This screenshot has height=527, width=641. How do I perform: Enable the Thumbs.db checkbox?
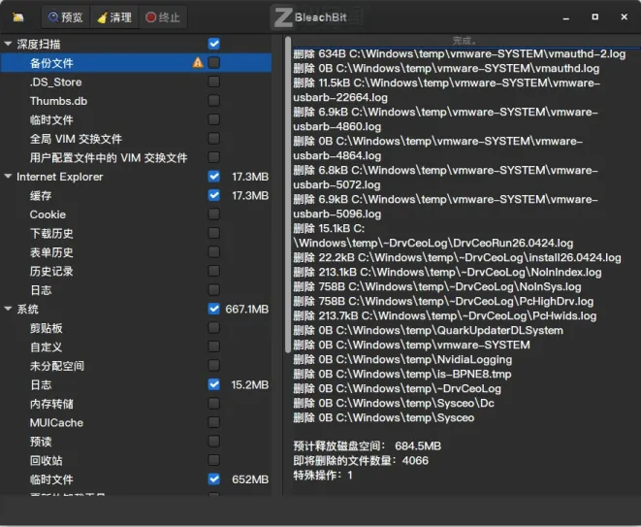(x=213, y=101)
